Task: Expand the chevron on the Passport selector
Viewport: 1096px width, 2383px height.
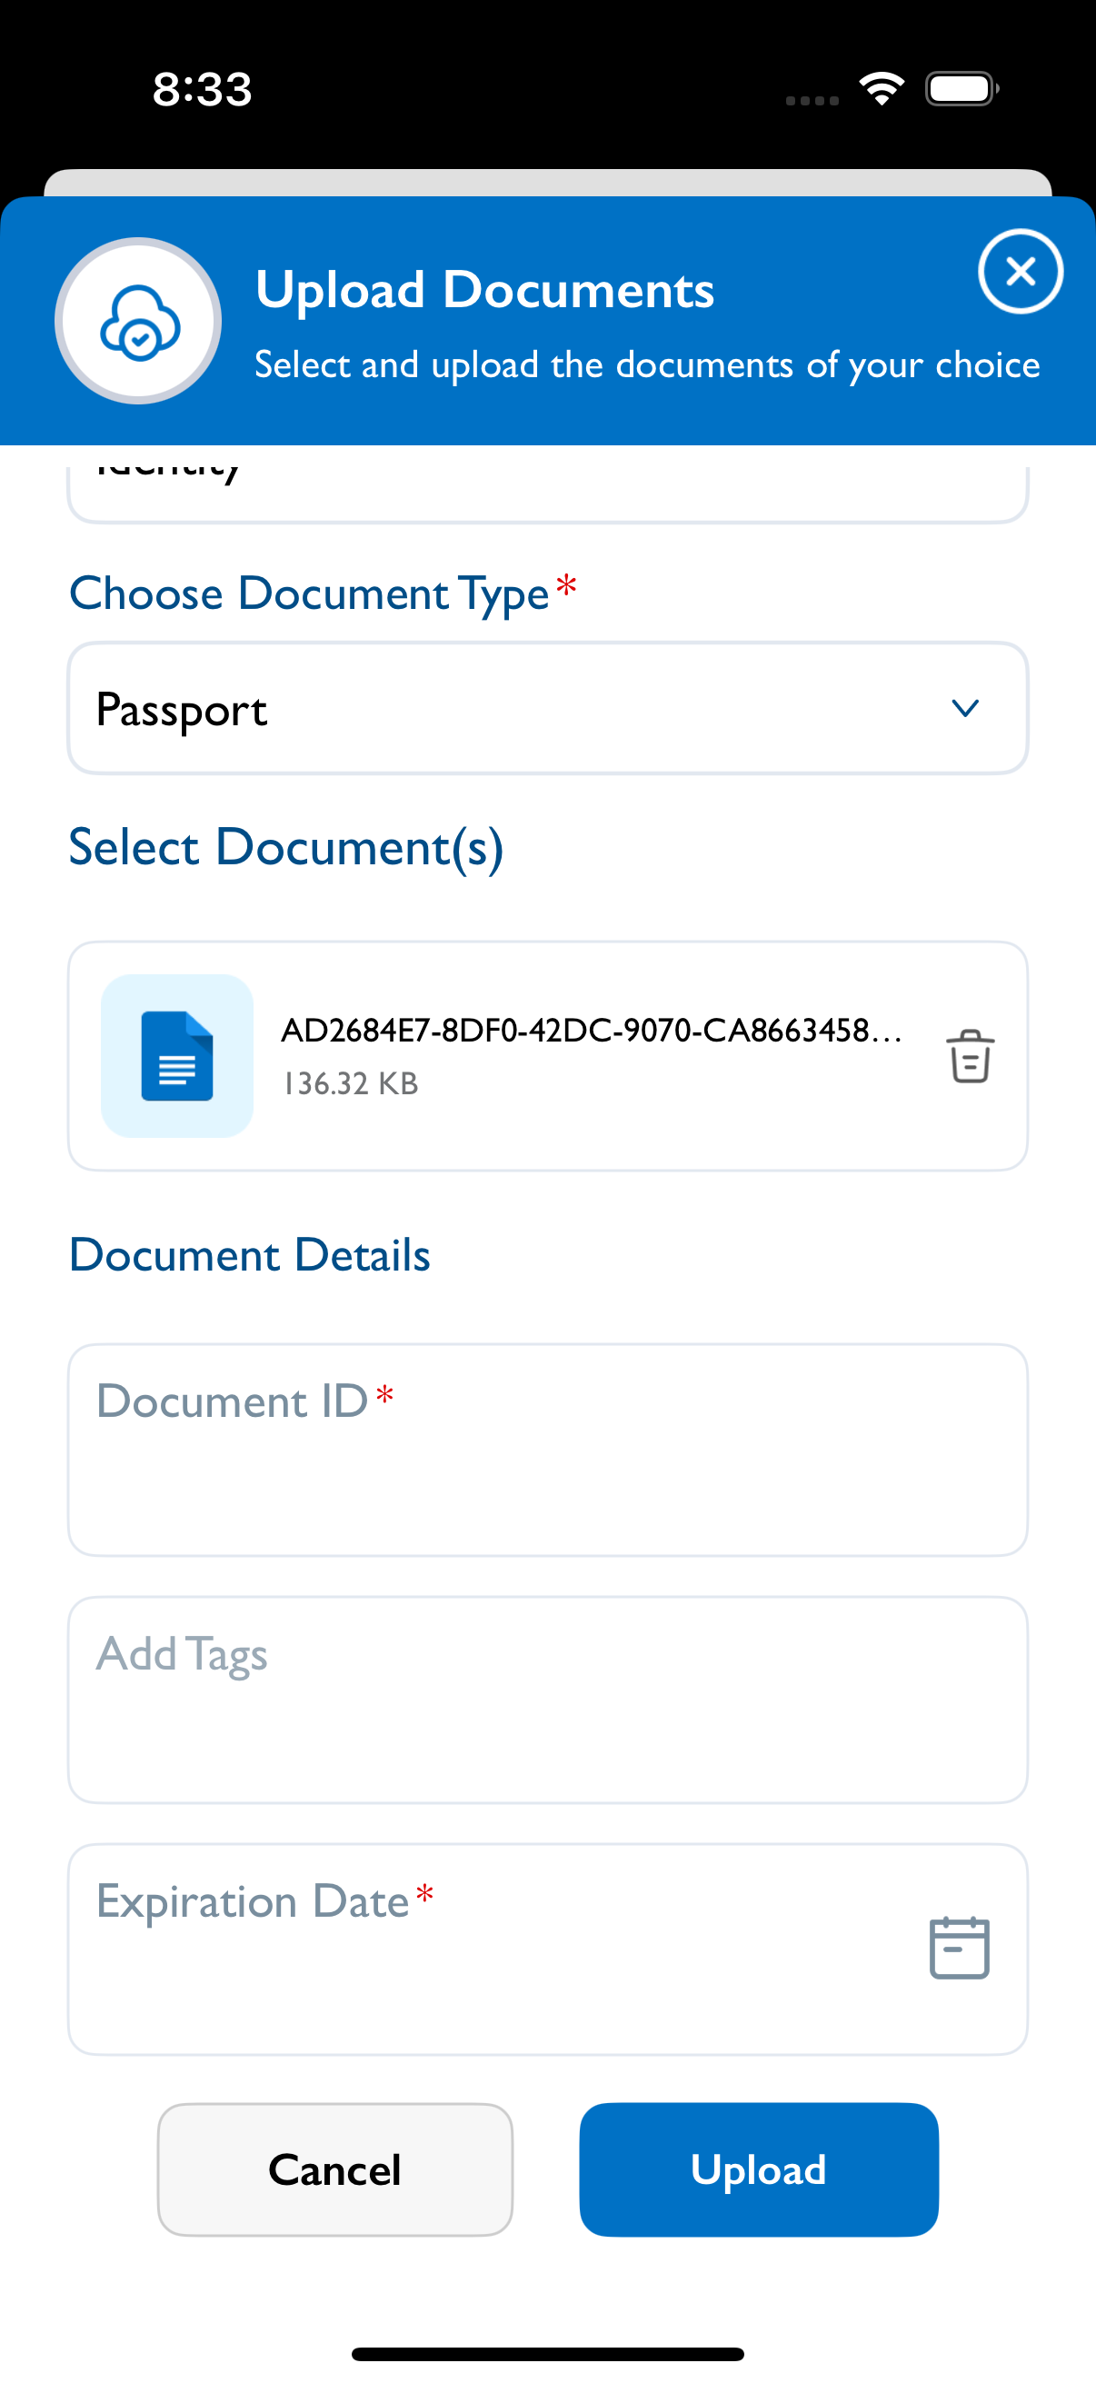Action: click(x=964, y=709)
